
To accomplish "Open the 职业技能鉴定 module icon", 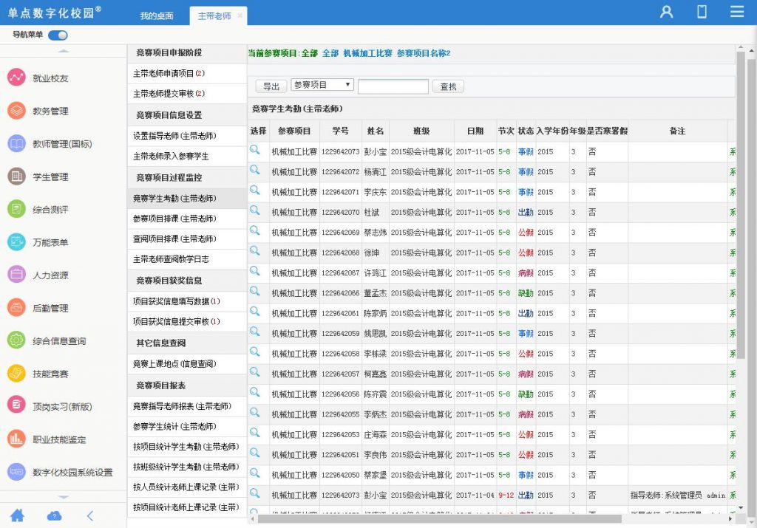I will 16,439.
